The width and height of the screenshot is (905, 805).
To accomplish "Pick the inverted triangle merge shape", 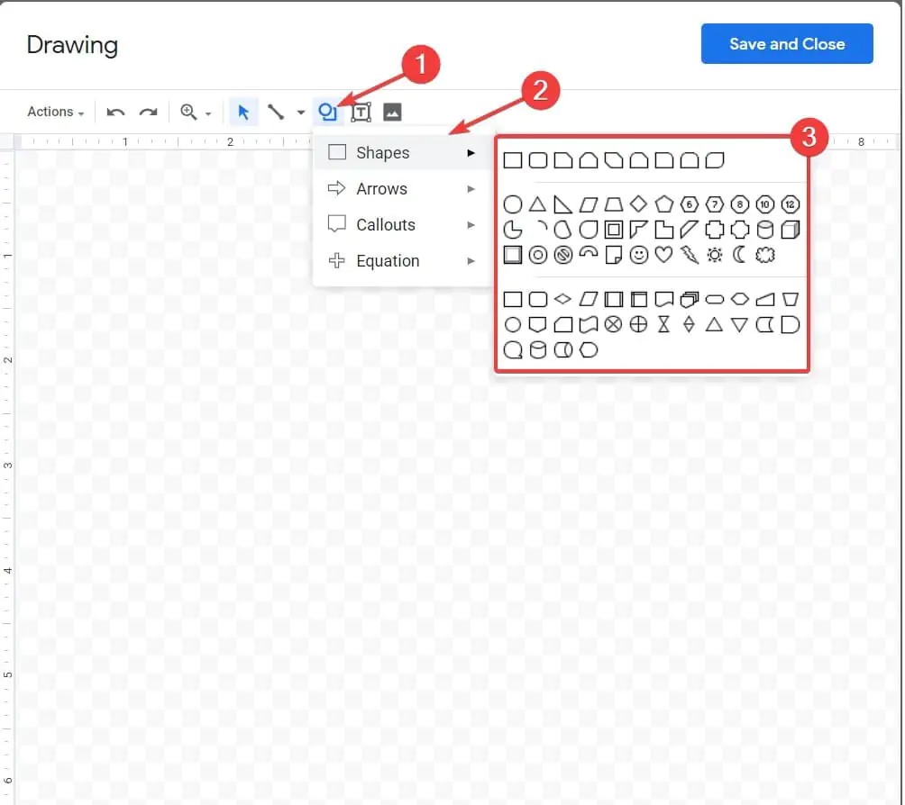I will (x=739, y=325).
